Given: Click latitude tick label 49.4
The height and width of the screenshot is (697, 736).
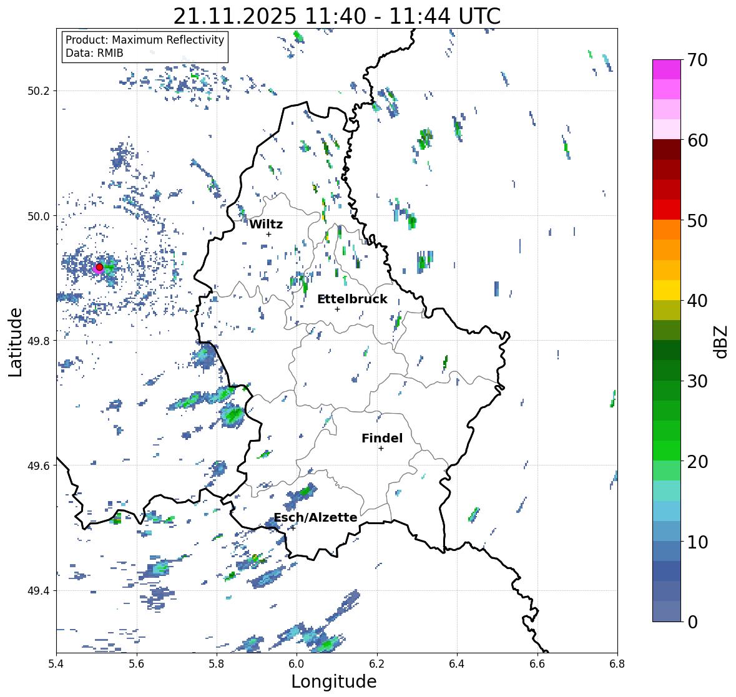Looking at the screenshot, I should point(39,591).
